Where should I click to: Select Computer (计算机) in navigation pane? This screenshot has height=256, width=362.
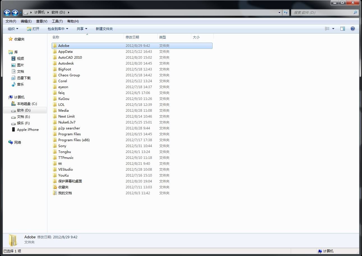16,97
